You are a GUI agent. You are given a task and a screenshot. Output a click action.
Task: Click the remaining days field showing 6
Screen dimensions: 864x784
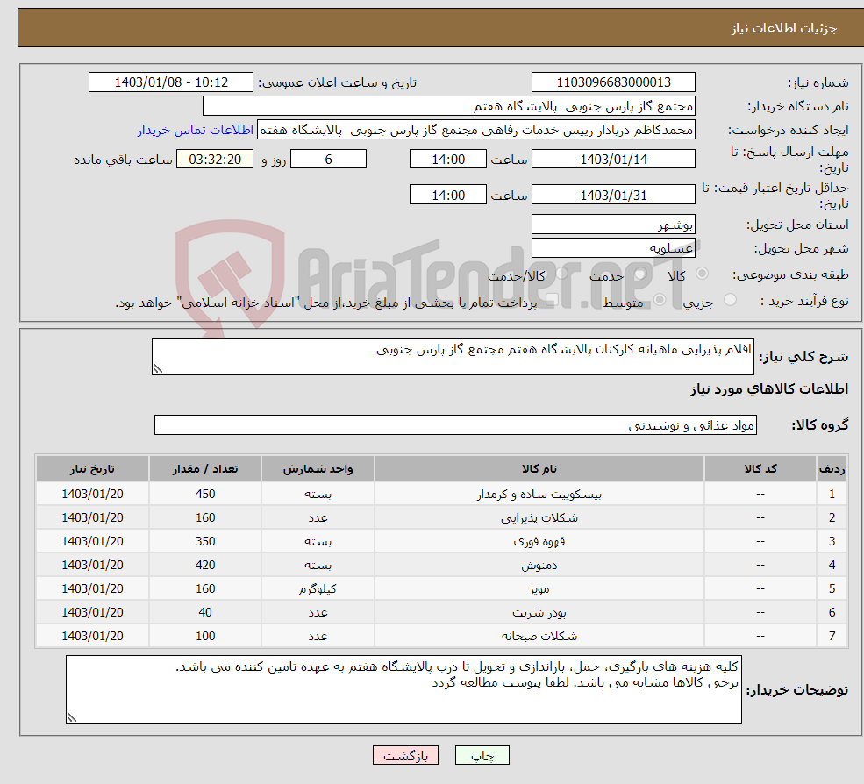[328, 160]
